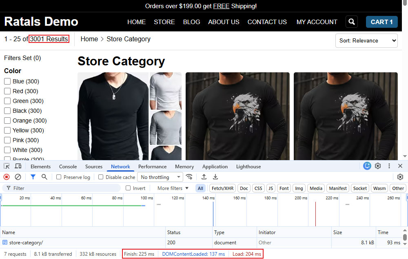Viewport: 408px width, 259px height.
Task: Click the Ratals Demo site logo
Action: pyautogui.click(x=41, y=21)
